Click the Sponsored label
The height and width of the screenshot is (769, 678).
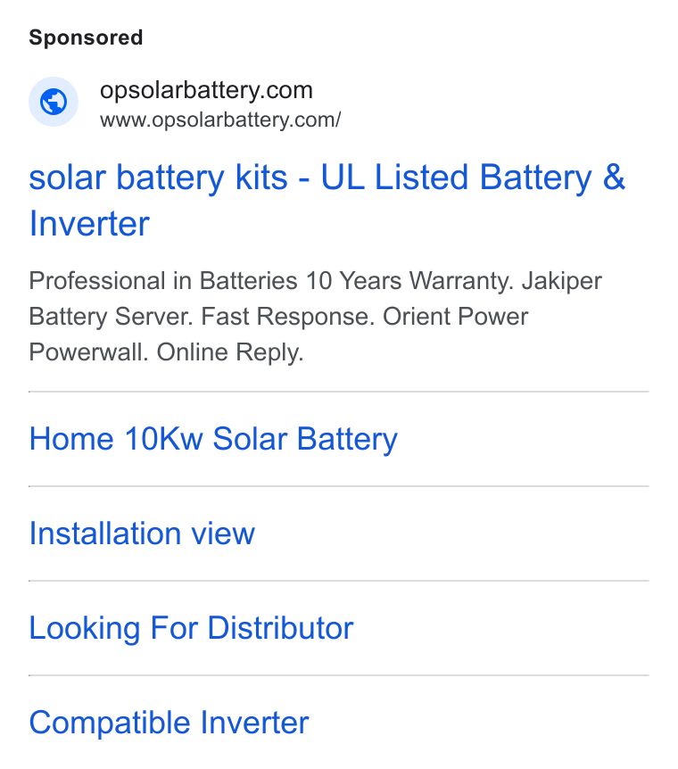click(86, 37)
